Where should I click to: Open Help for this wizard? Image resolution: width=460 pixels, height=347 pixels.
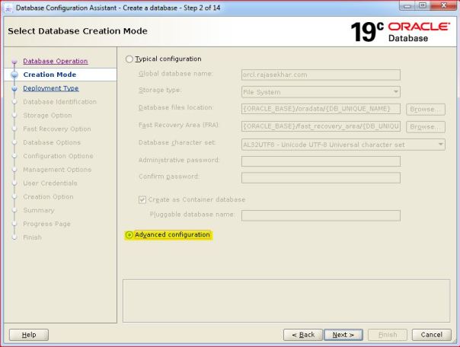coord(28,335)
